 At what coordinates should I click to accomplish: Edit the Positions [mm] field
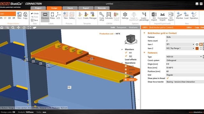pos(185,71)
